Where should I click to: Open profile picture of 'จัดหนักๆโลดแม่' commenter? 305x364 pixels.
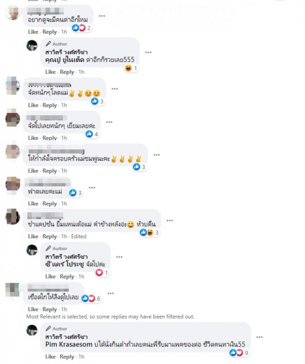[13, 86]
